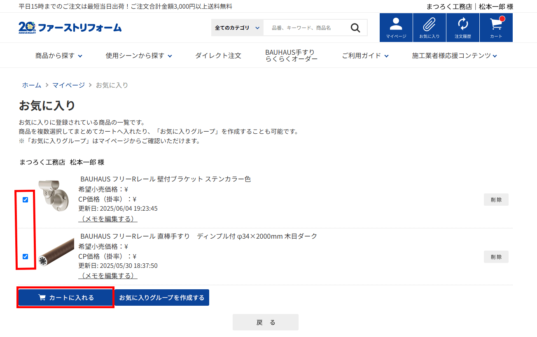Viewport: 537px width, 337px height.
Task: Click お気に入りグループを作成する button
Action: [x=162, y=297]
